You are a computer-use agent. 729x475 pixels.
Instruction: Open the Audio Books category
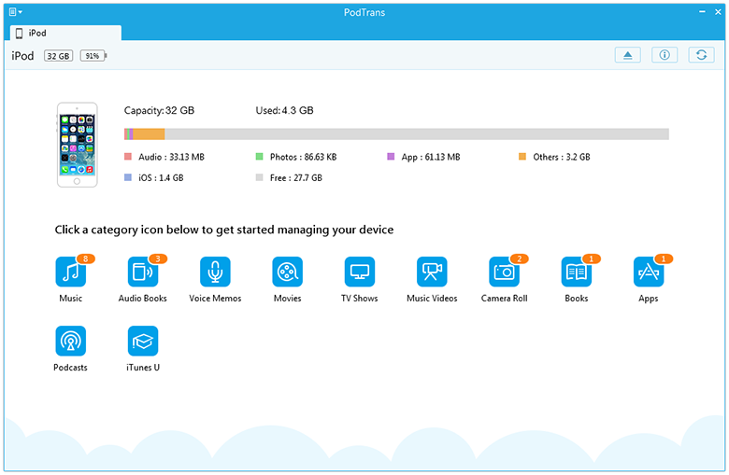pos(143,272)
